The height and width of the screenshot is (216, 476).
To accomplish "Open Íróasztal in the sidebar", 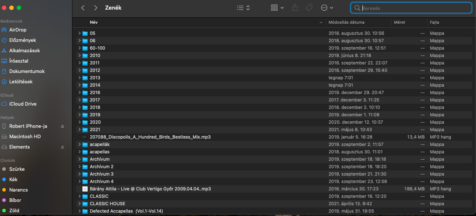I will coord(19,61).
